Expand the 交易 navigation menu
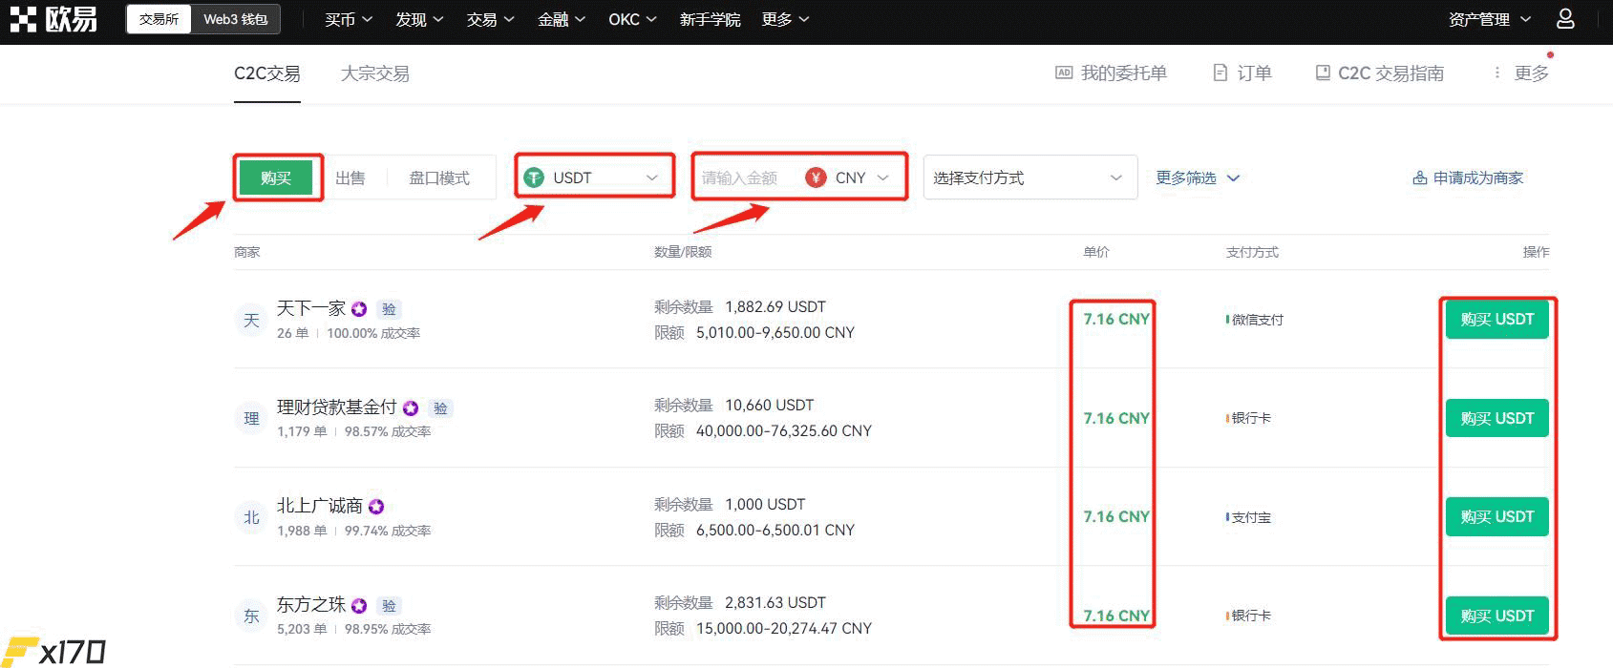1613x668 pixels. (x=491, y=19)
